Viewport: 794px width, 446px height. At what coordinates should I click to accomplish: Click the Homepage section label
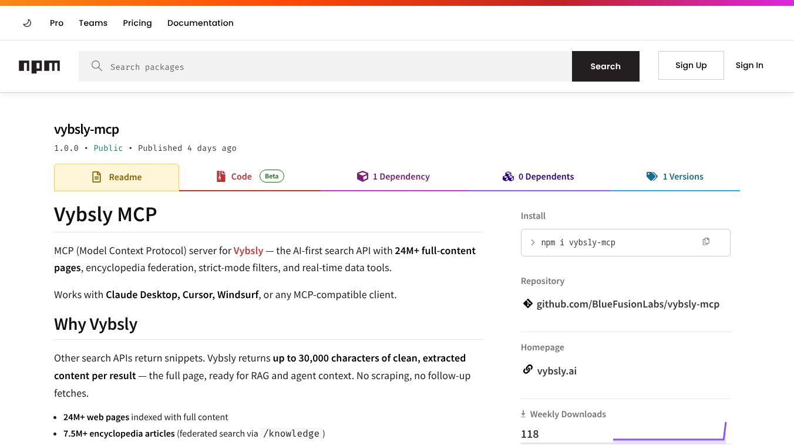(x=543, y=347)
